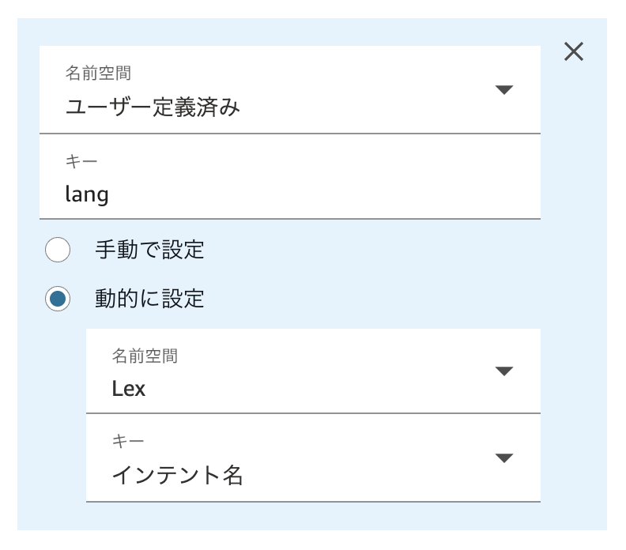This screenshot has width=626, height=550.
Task: Click the 名前空間 label above ユーザー定義済み
Action: (98, 73)
